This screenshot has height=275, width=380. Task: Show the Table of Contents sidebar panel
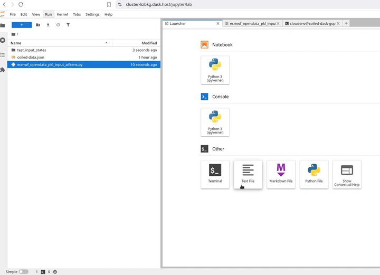(3, 55)
